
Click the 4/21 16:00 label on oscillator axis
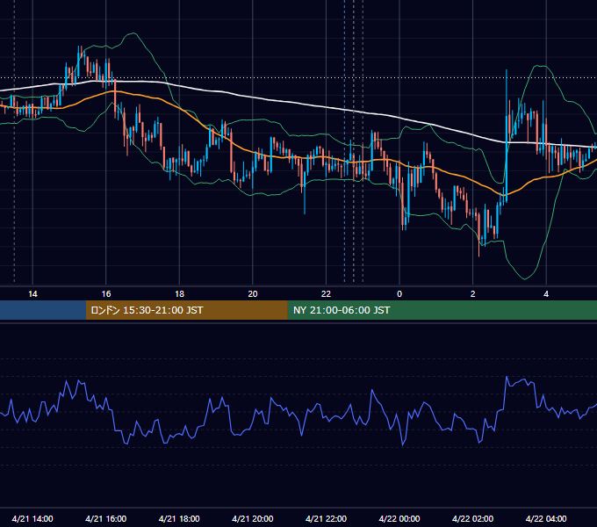[x=106, y=518]
